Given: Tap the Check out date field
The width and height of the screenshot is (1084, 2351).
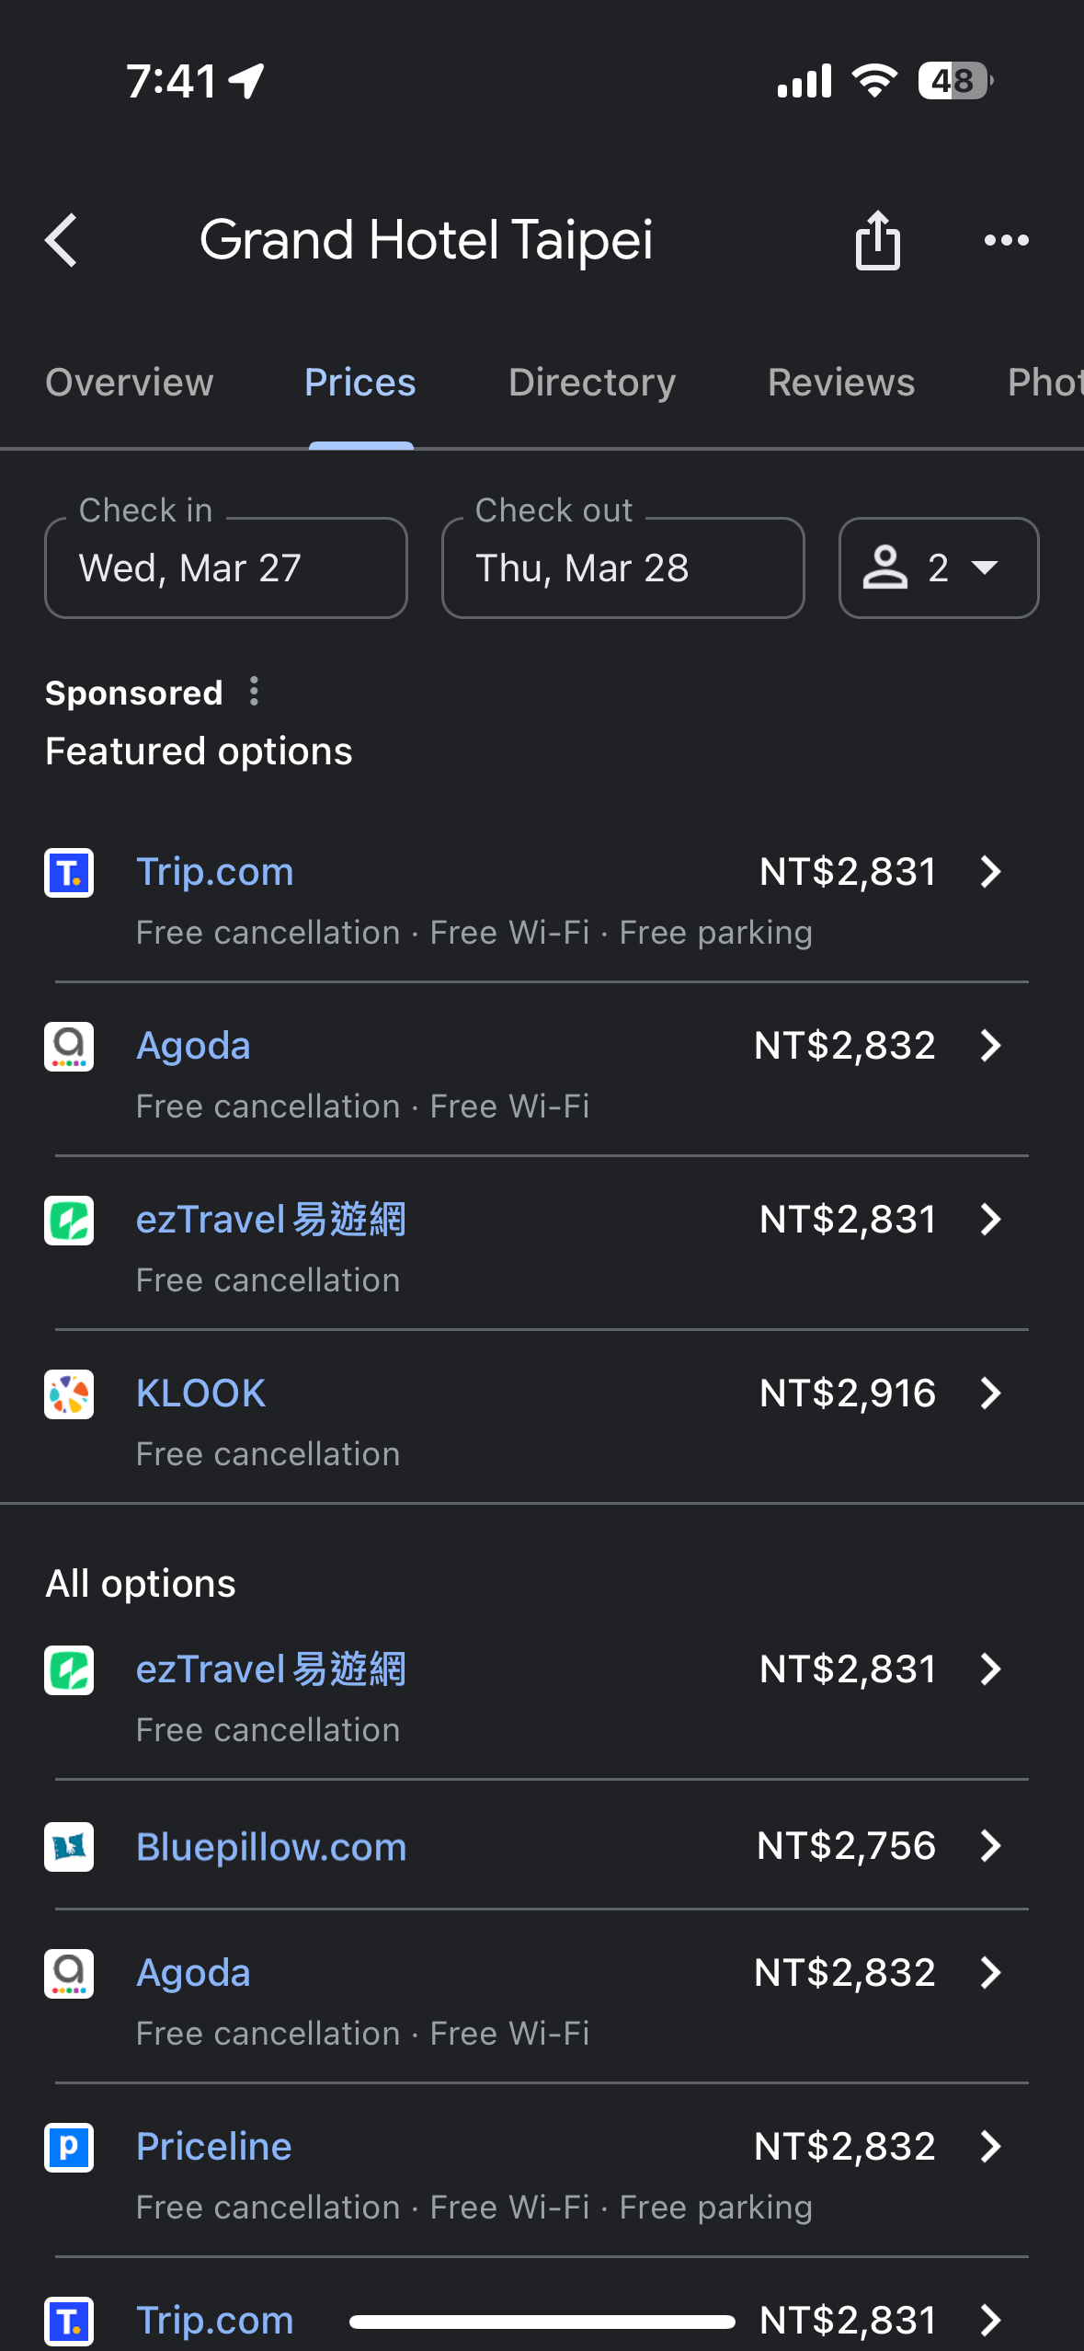Looking at the screenshot, I should pos(622,568).
